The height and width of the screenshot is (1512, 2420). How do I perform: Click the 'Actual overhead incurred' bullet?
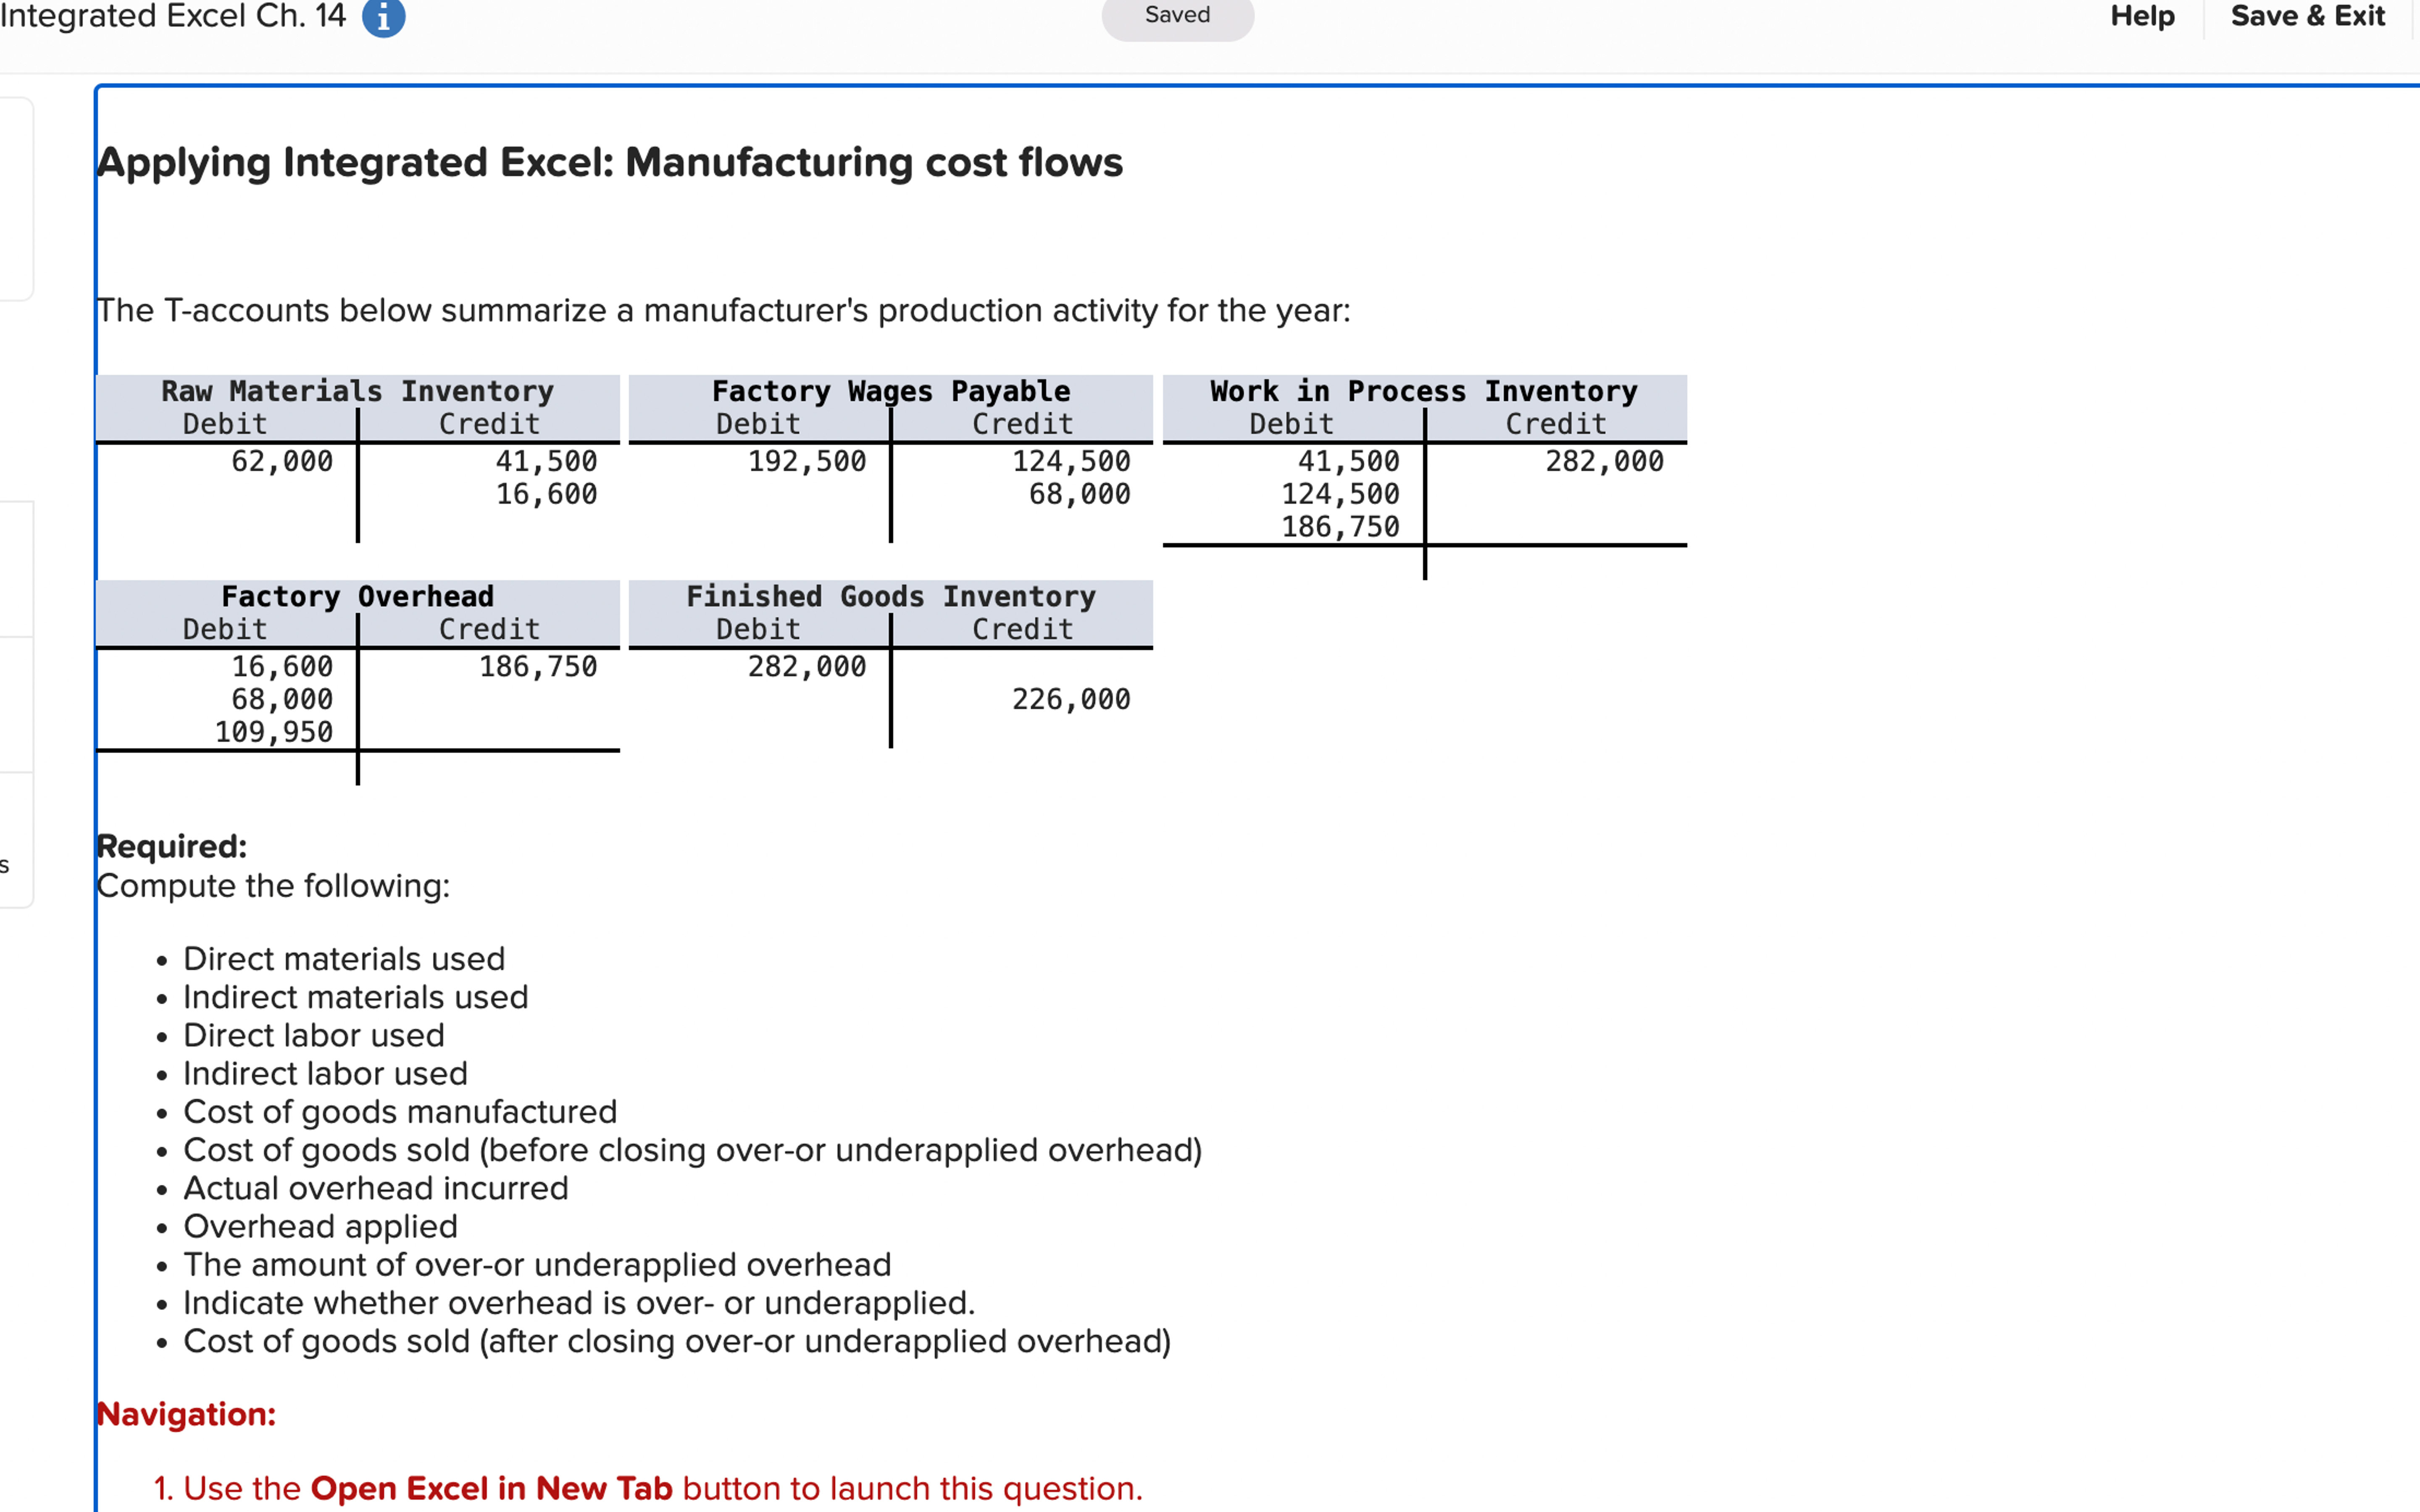(376, 1188)
